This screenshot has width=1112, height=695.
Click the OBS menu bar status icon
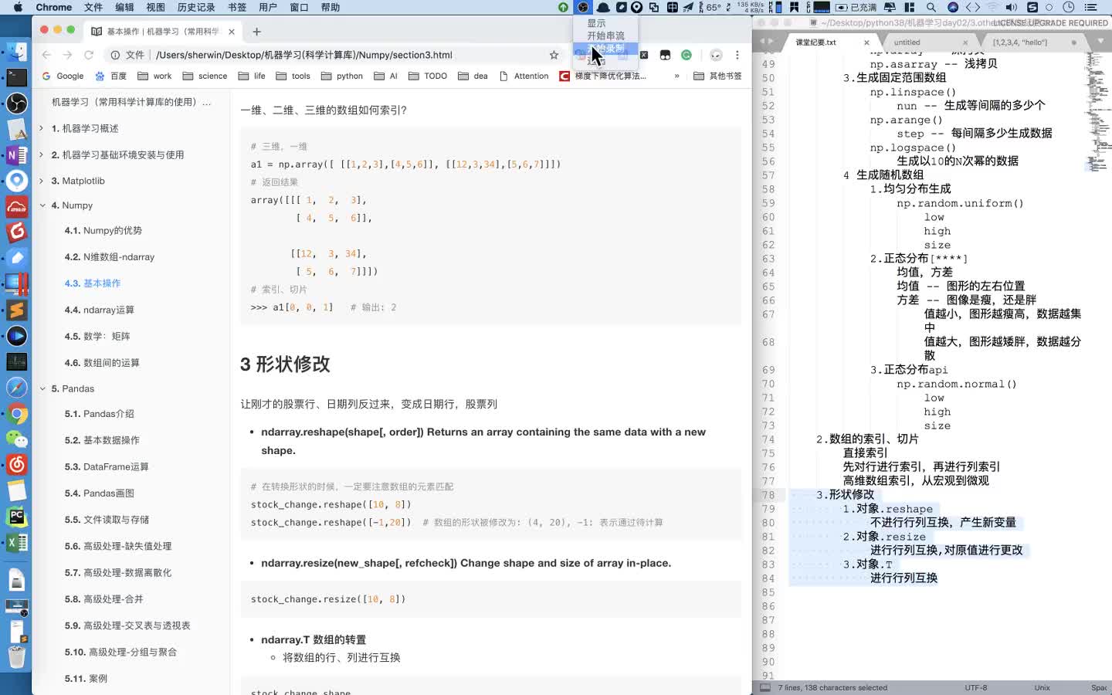(x=583, y=7)
